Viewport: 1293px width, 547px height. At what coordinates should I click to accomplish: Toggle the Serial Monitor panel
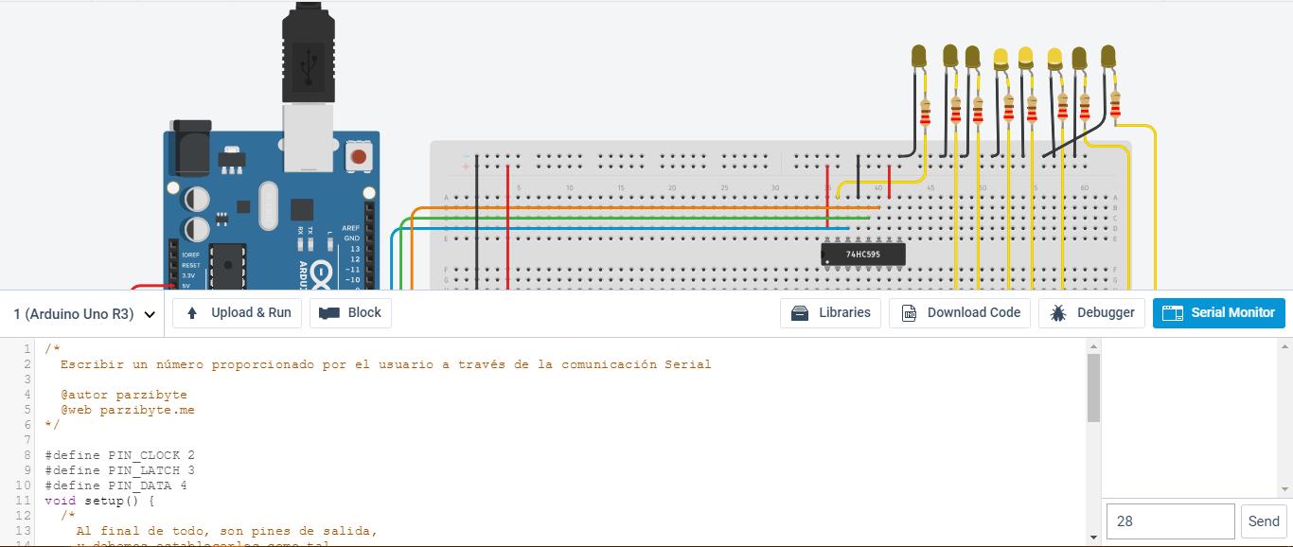[1218, 313]
